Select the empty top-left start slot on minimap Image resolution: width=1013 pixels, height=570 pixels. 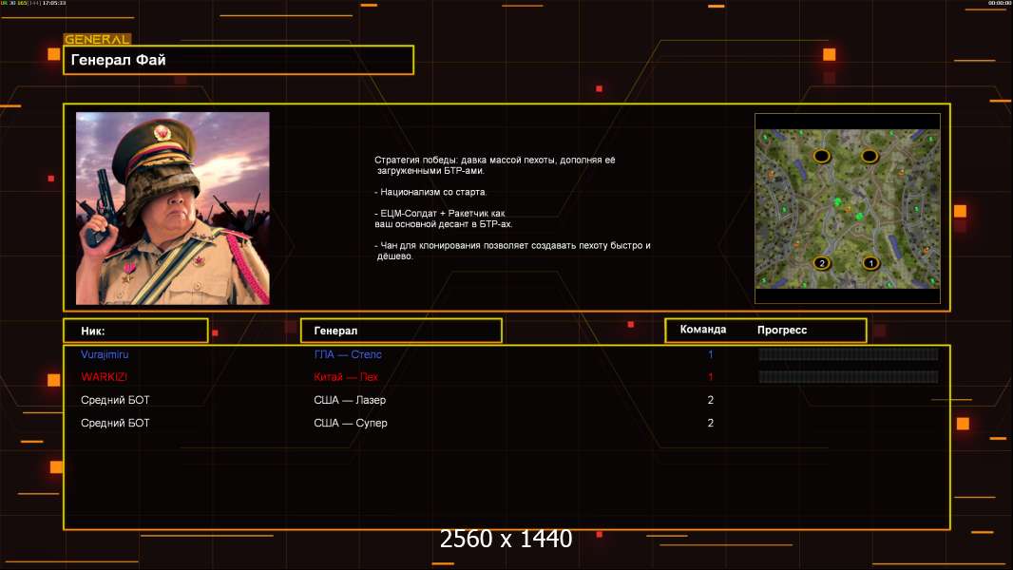click(822, 156)
